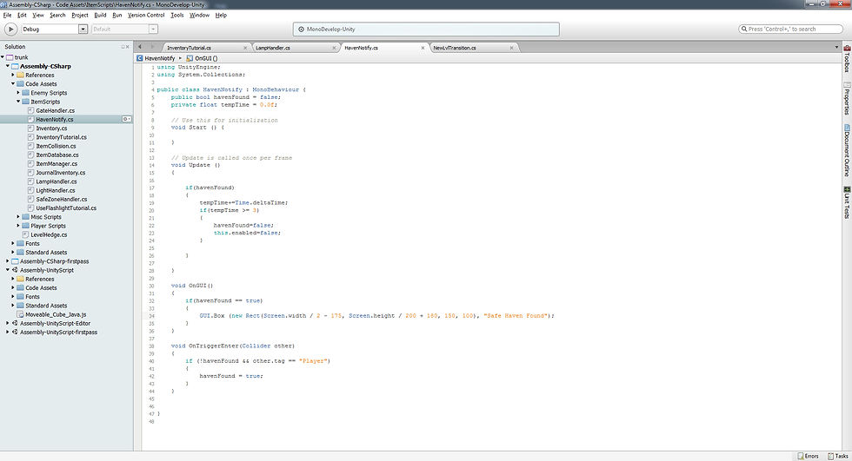Collapse the Assembly-UnityScript project
The width and height of the screenshot is (852, 461).
[8, 270]
